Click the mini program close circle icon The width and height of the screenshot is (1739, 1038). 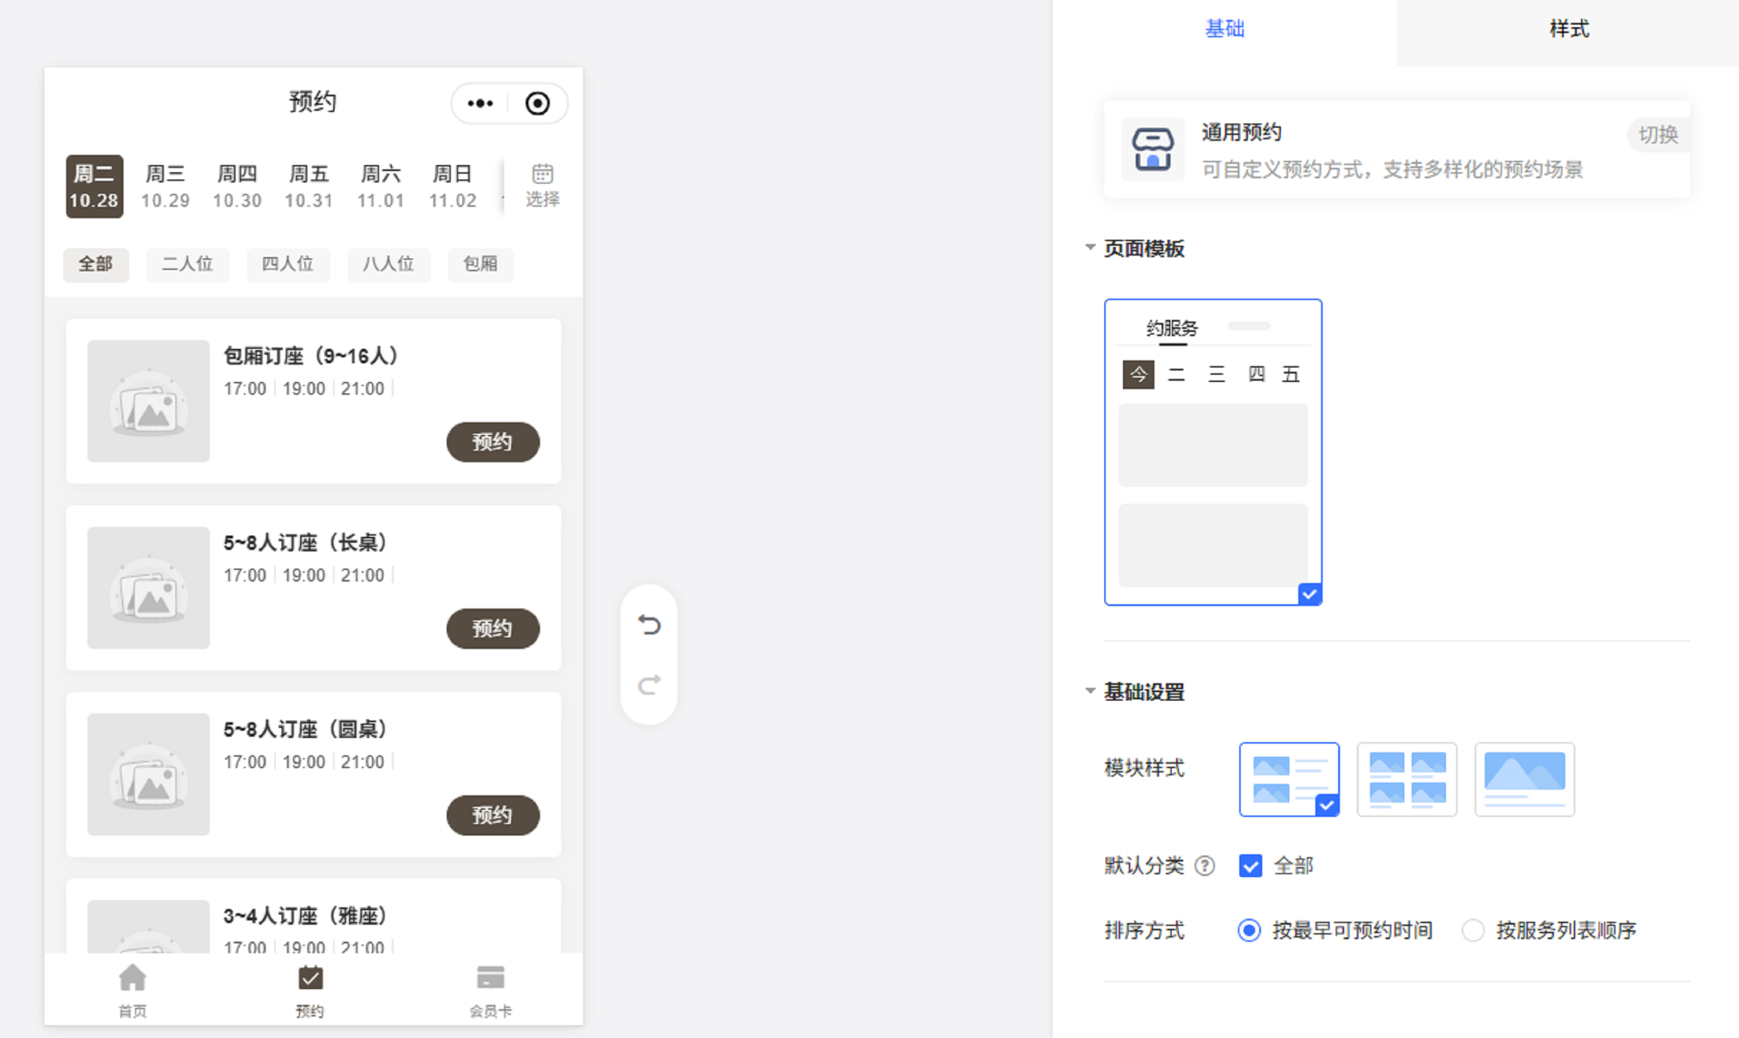coord(538,104)
